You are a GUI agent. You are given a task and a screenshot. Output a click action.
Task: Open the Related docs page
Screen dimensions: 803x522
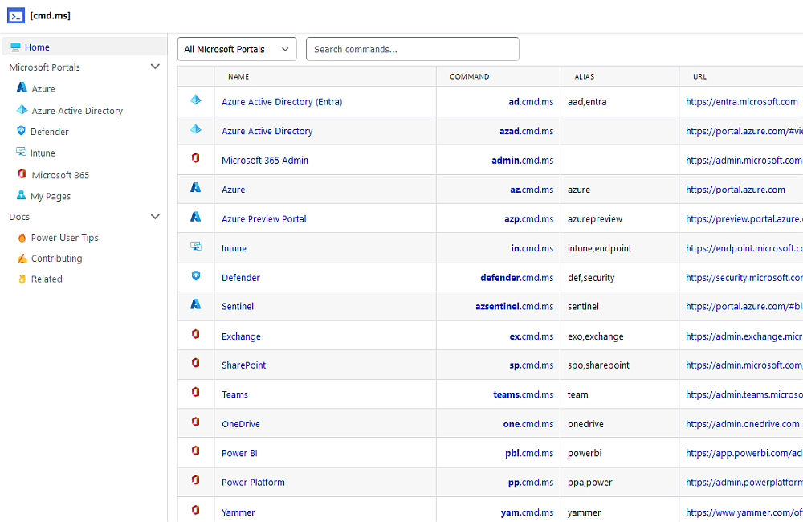pos(47,279)
